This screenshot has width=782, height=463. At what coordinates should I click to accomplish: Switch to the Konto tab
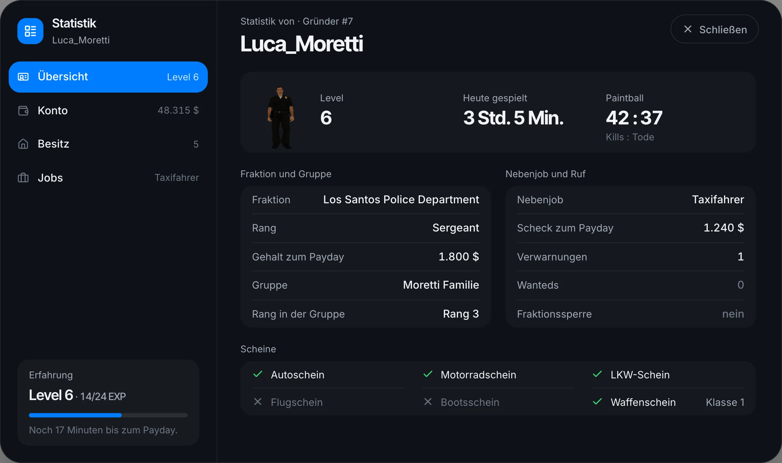pos(108,110)
